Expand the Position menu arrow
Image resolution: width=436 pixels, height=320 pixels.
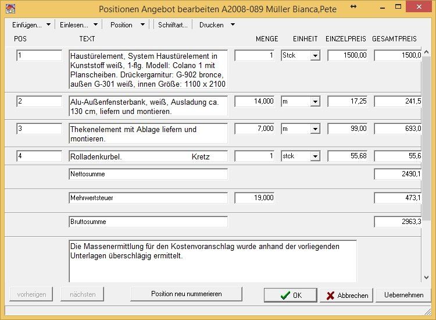point(142,25)
